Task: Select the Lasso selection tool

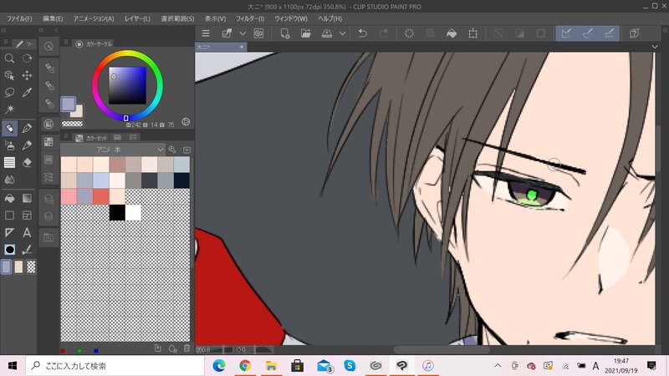Action: tap(9, 93)
